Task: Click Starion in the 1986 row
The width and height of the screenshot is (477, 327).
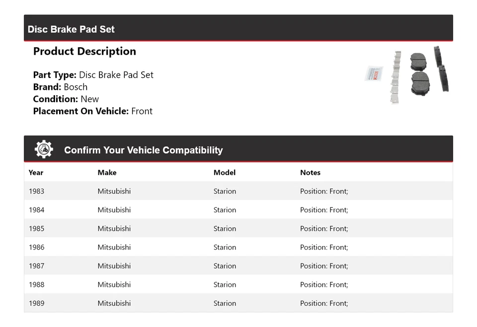Action: pyautogui.click(x=225, y=247)
